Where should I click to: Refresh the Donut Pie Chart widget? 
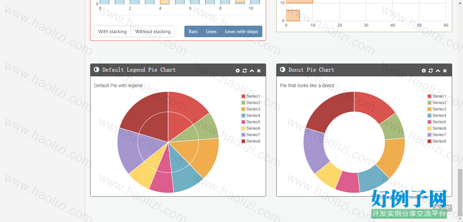point(431,71)
